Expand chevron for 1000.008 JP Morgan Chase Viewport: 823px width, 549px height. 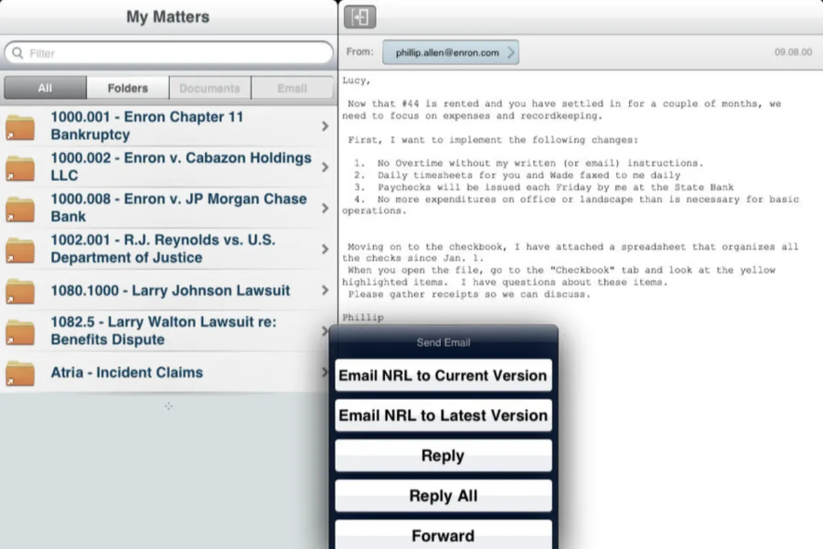click(x=325, y=208)
